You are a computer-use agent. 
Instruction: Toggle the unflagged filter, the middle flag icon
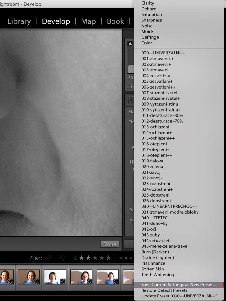56,258
